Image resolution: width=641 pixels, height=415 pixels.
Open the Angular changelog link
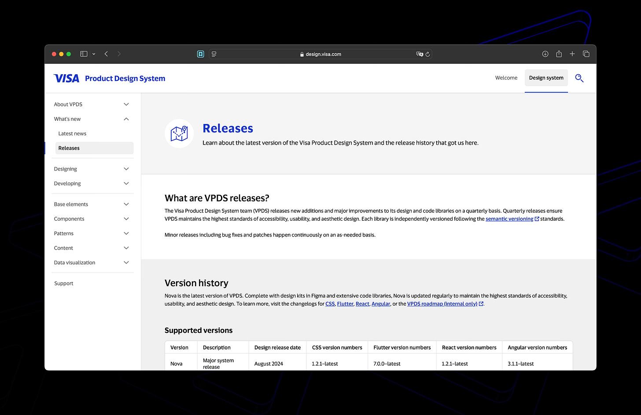point(381,304)
